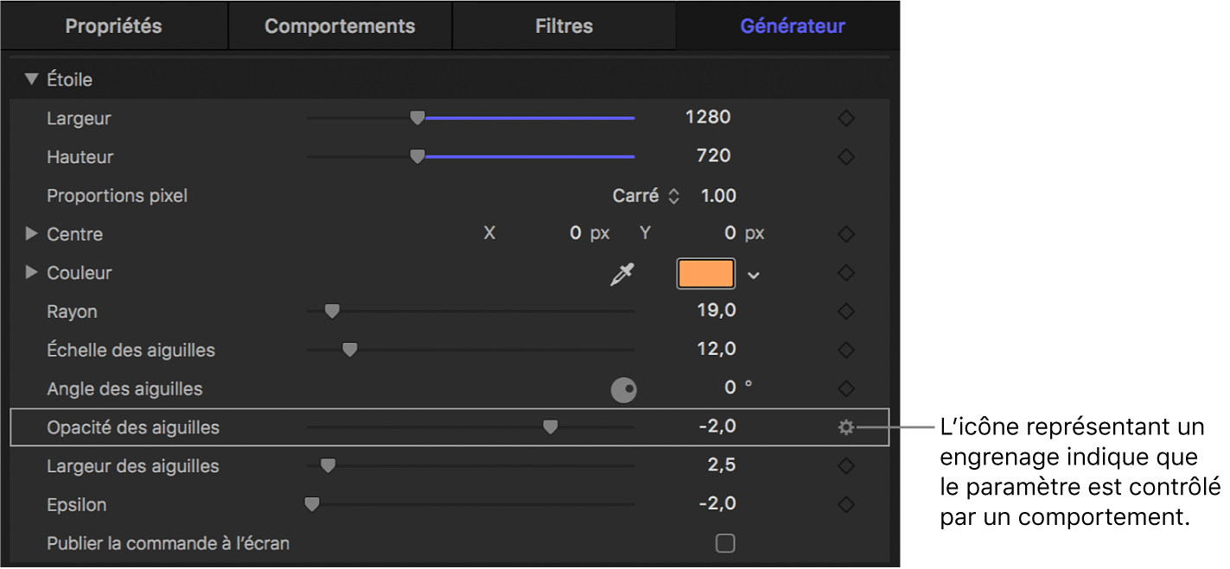Click the Échelle des aiguilles slider handle
This screenshot has height=569, width=1230.
(349, 350)
